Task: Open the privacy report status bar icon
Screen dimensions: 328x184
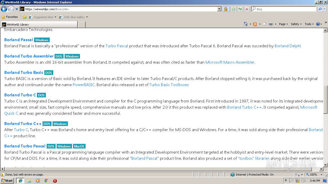Action: 298,175
